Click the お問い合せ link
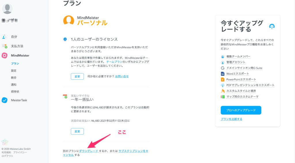This screenshot has height=163, width=295. coord(122,76)
